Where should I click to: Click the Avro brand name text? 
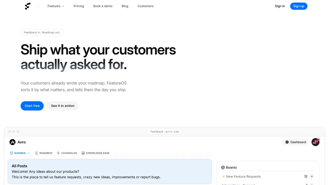[22, 142]
